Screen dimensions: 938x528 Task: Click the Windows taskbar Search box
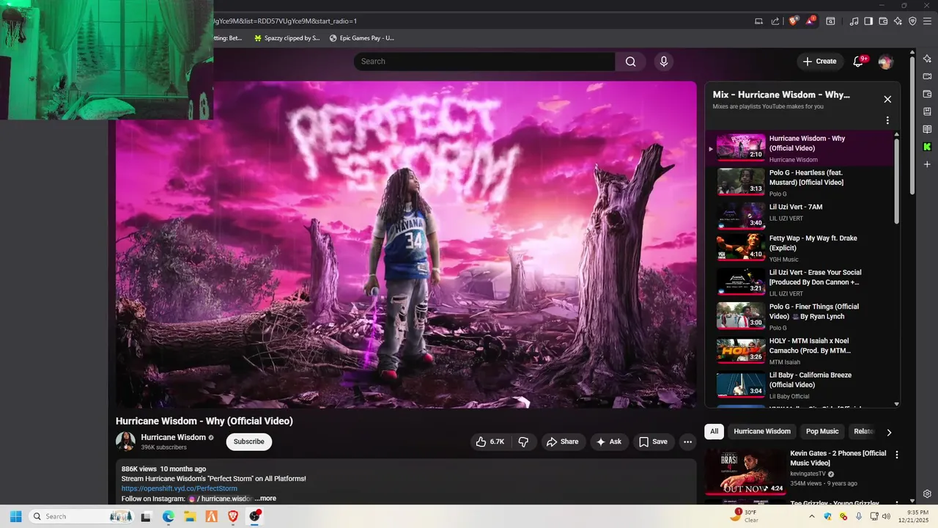point(81,516)
